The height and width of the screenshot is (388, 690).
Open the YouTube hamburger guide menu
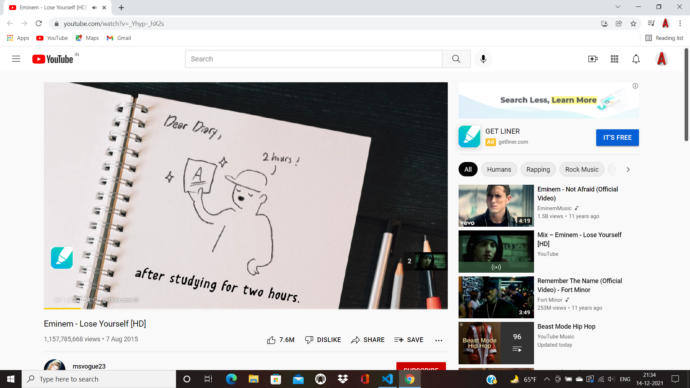tap(16, 59)
